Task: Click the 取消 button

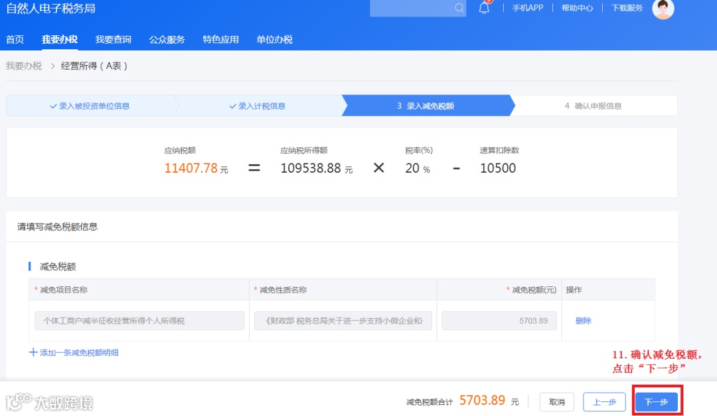Action: click(556, 402)
